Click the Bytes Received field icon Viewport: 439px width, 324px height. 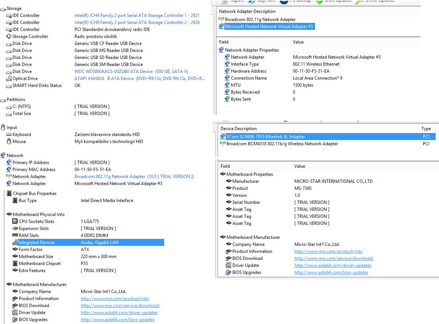[x=227, y=92]
